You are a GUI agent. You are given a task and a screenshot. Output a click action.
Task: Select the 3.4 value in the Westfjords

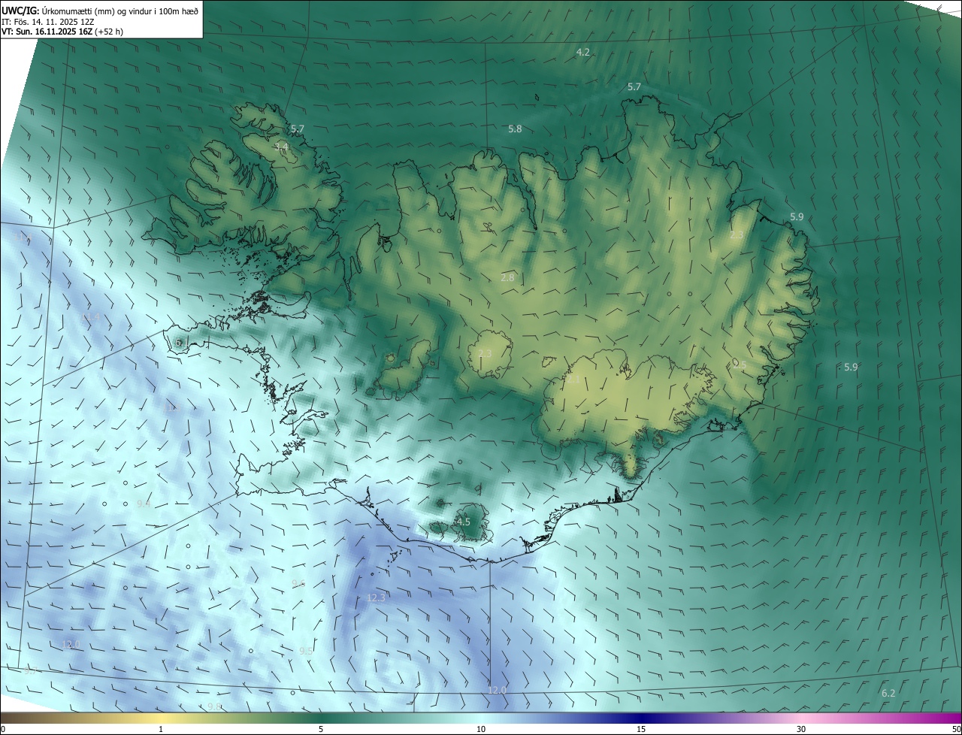pos(282,146)
